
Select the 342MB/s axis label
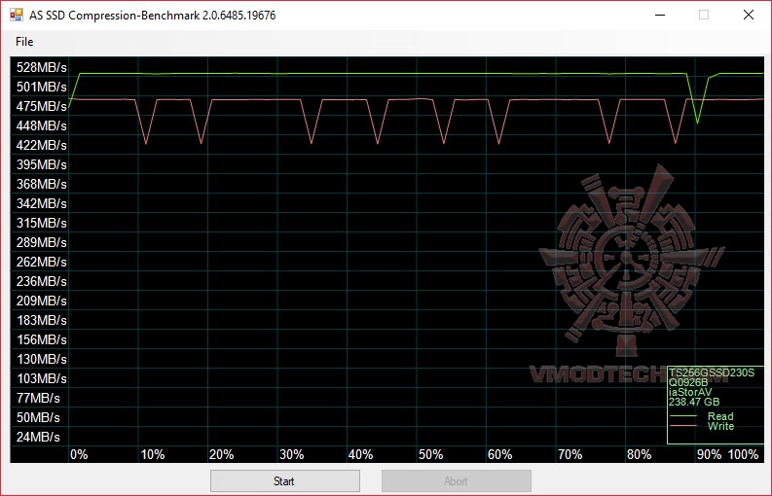(41, 203)
